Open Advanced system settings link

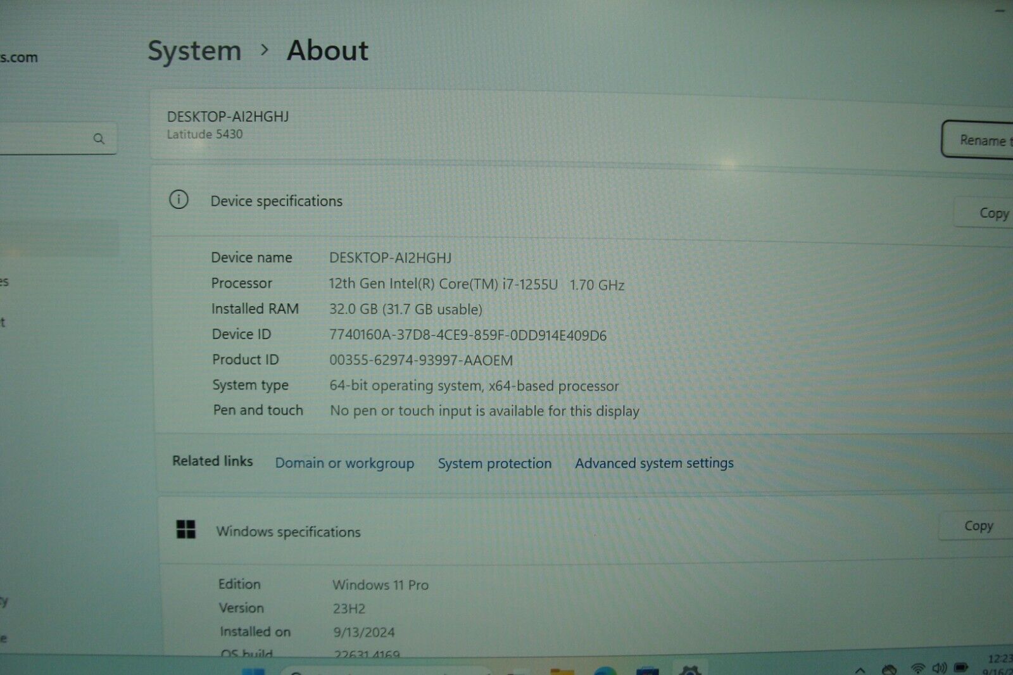[x=654, y=463]
